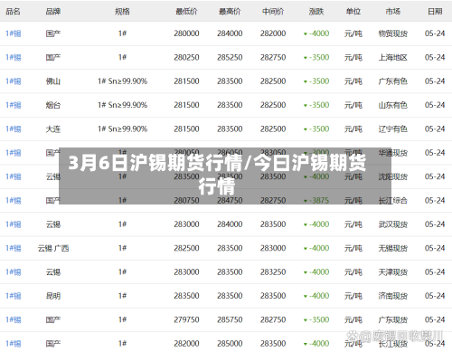Select the 1# Sn≥99.90% spec in 大连 row

point(122,129)
